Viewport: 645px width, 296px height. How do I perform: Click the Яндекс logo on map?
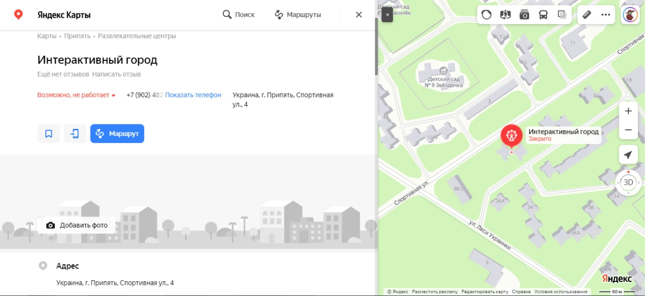[617, 279]
